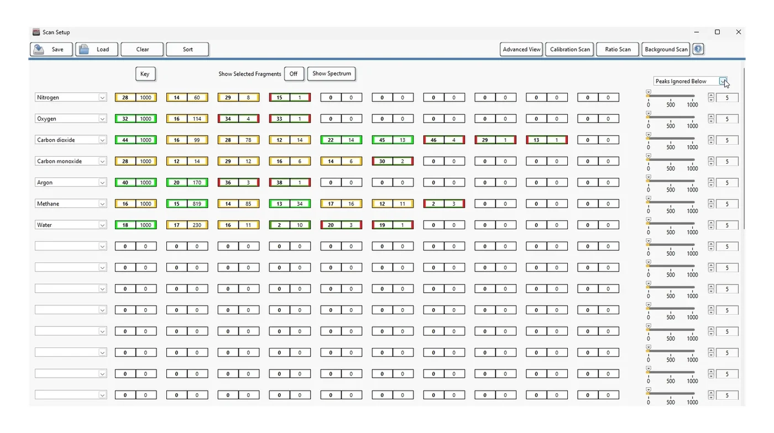The height and width of the screenshot is (433, 774).
Task: Open the Oxygen gas dropdown
Action: point(102,119)
